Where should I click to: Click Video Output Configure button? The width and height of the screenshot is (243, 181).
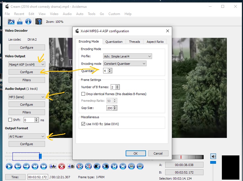coord(27,72)
